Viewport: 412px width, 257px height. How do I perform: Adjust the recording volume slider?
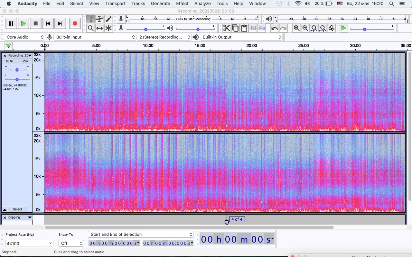click(146, 29)
